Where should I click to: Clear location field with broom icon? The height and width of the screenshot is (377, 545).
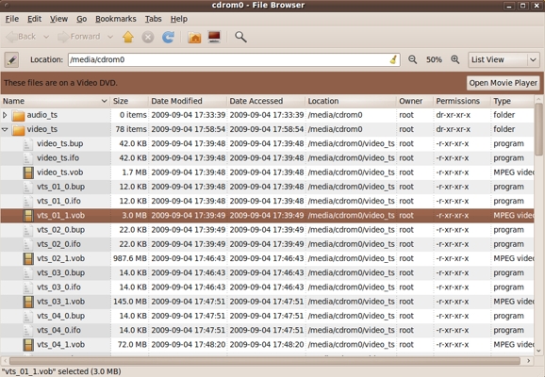tap(393, 59)
